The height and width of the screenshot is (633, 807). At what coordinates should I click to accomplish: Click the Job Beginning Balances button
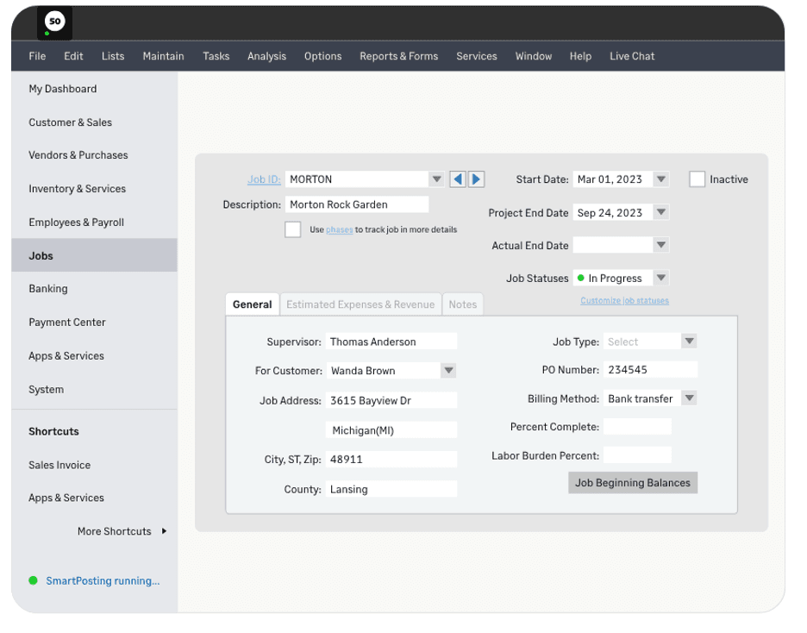coord(633,483)
